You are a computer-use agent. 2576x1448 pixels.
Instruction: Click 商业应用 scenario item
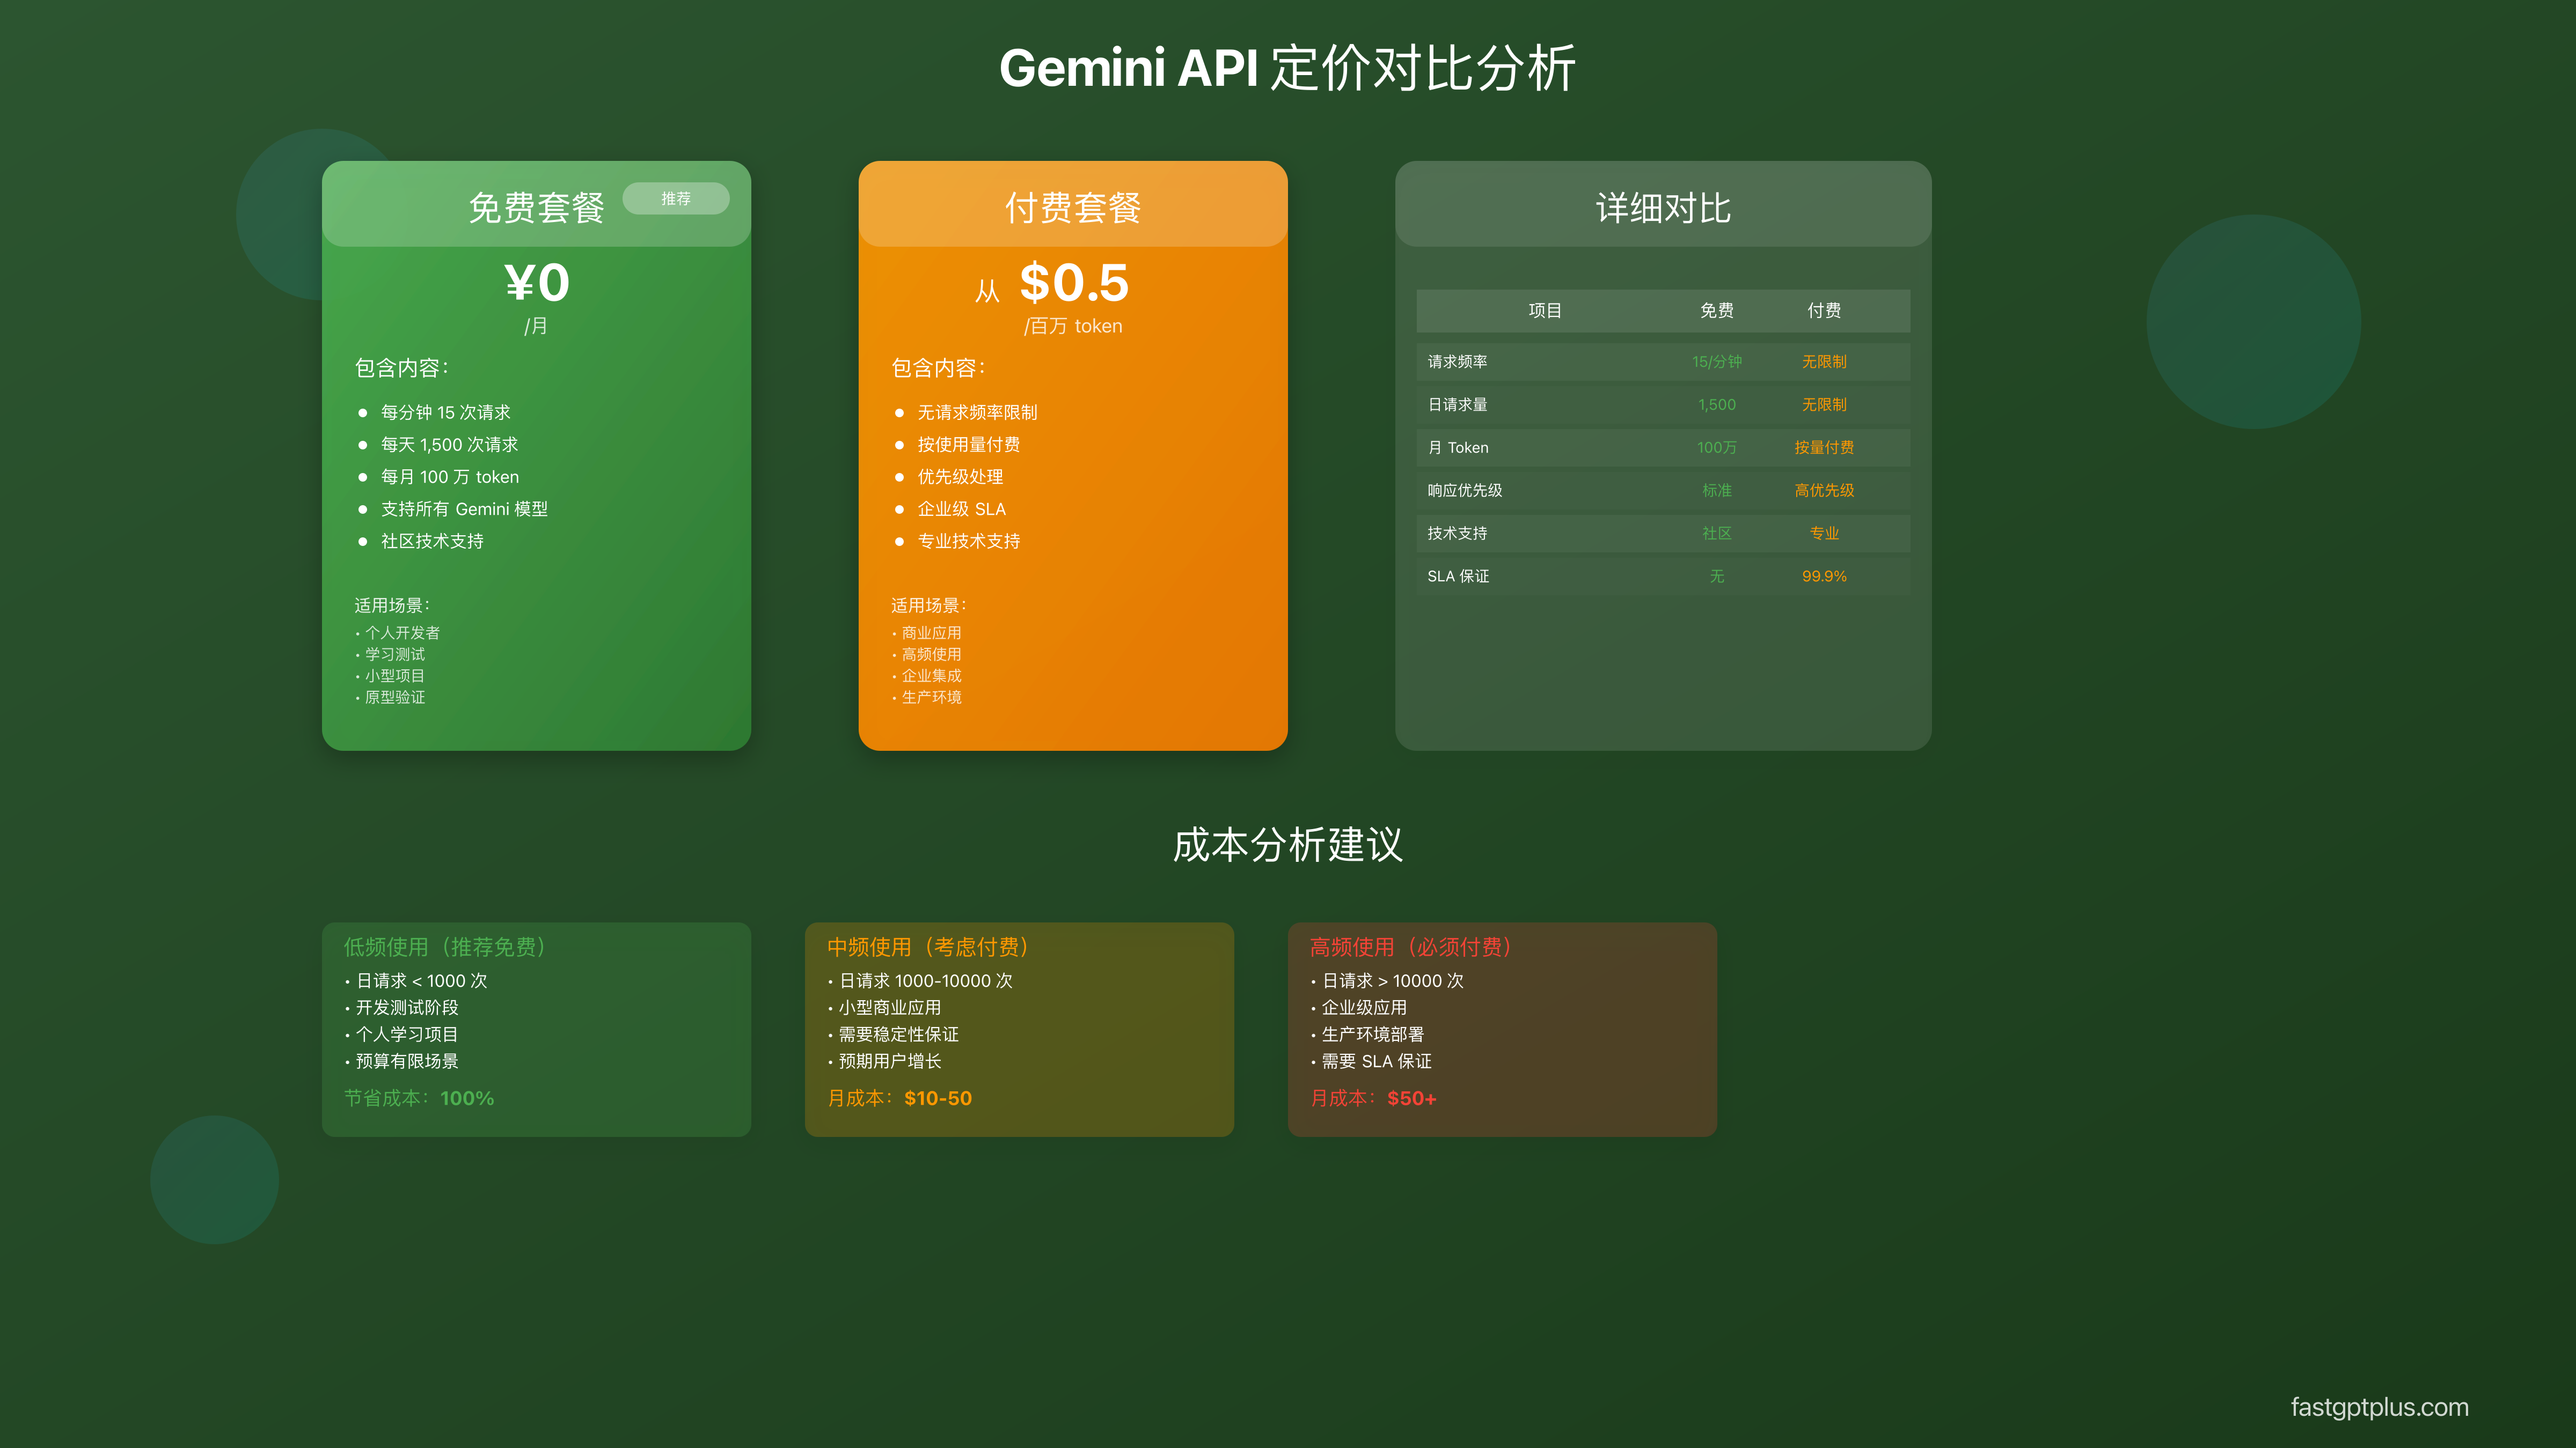click(931, 633)
